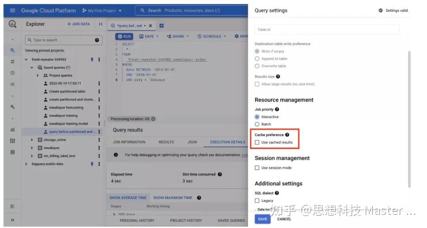Save the query settings
427x228 pixels.
tap(263, 219)
